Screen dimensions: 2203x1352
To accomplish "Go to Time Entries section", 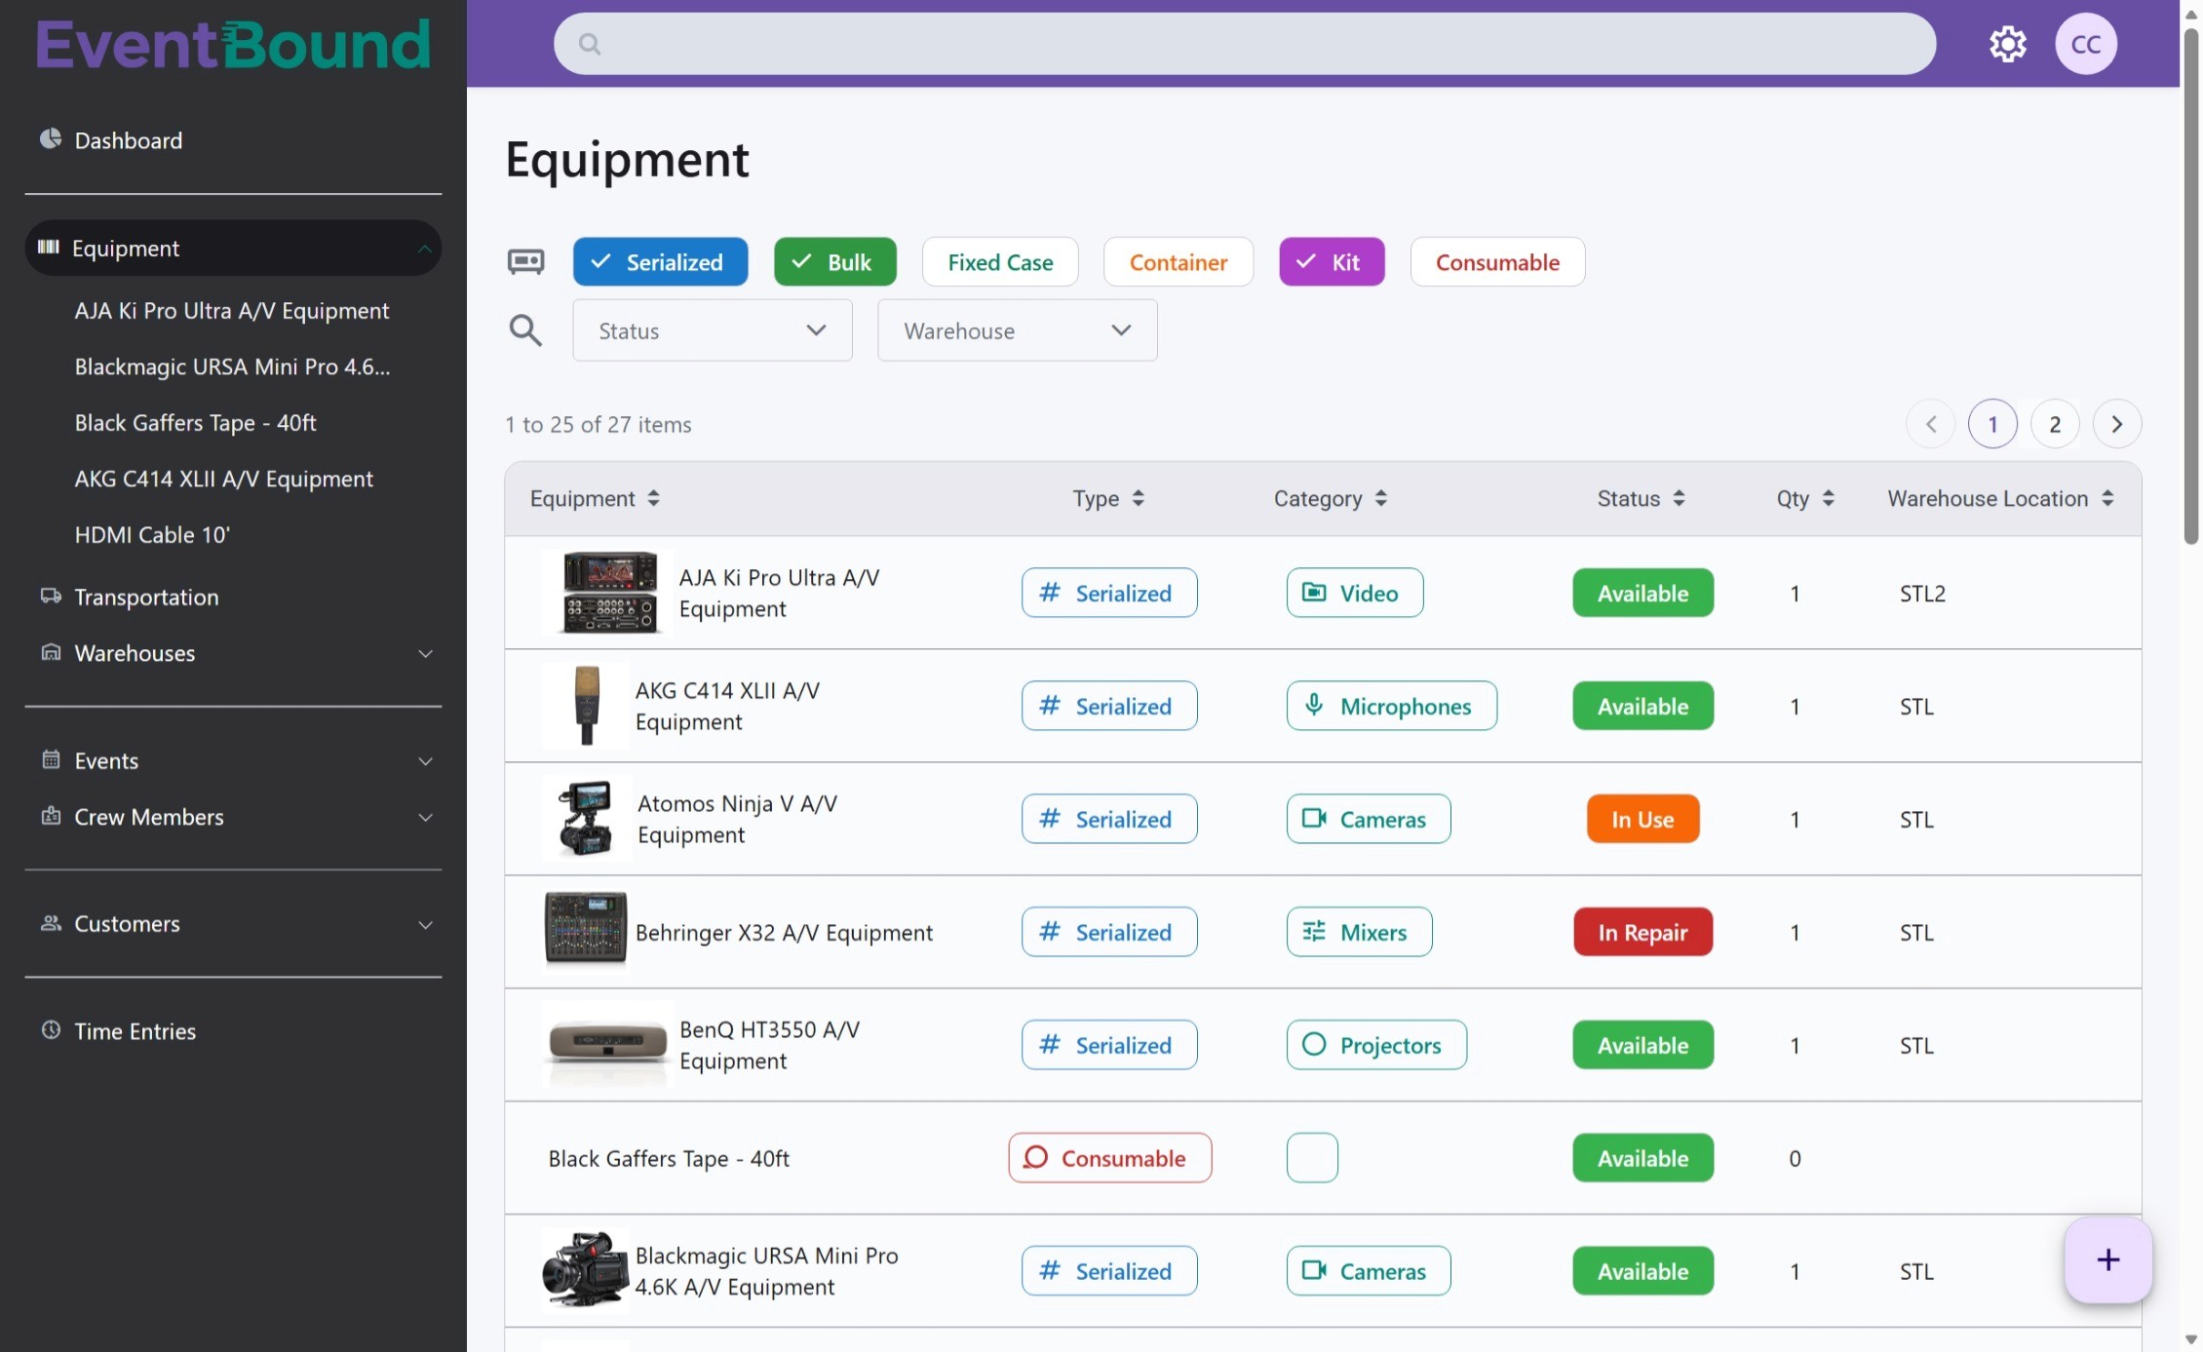I will (135, 1031).
